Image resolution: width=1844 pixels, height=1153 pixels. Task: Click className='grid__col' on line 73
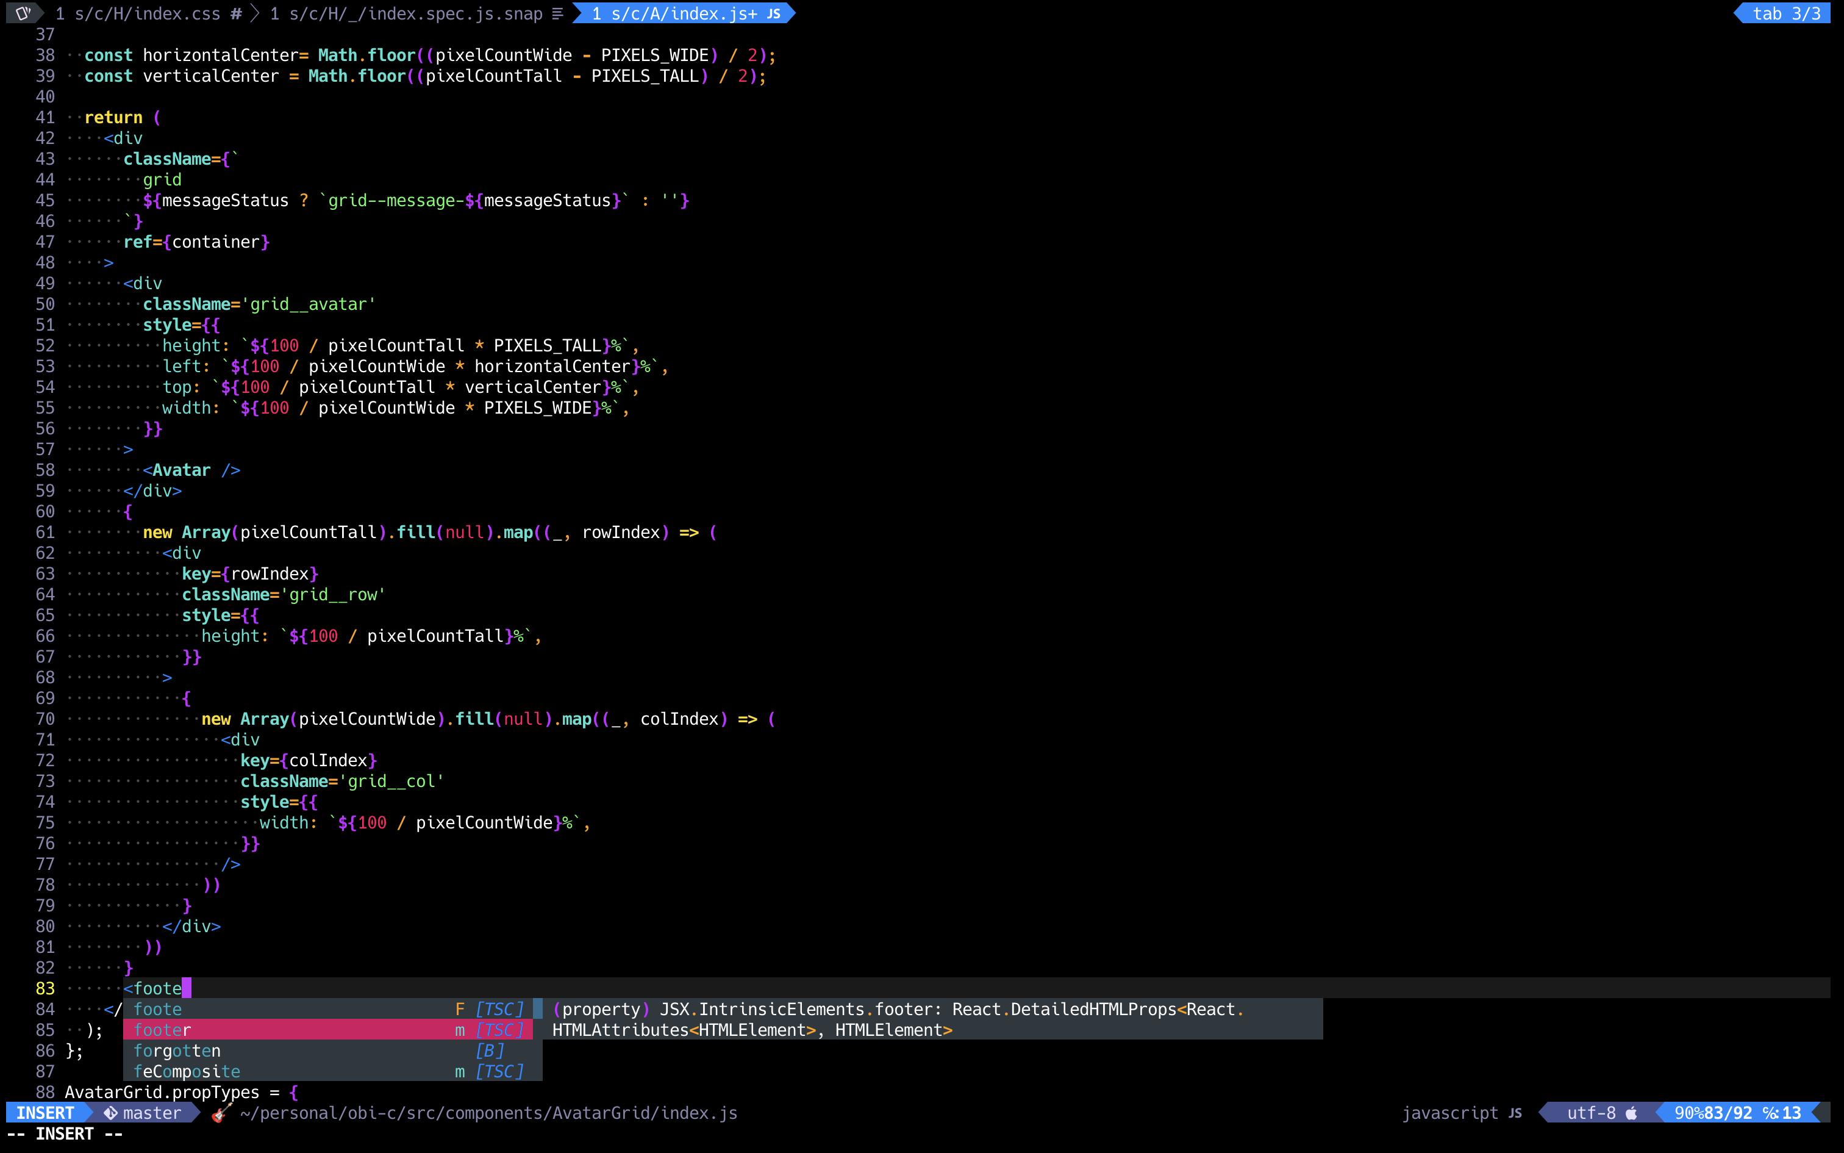pos(342,781)
